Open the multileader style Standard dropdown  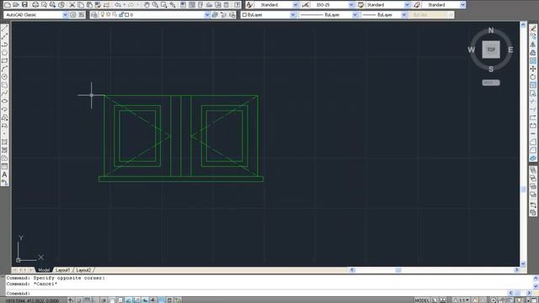[x=462, y=5]
